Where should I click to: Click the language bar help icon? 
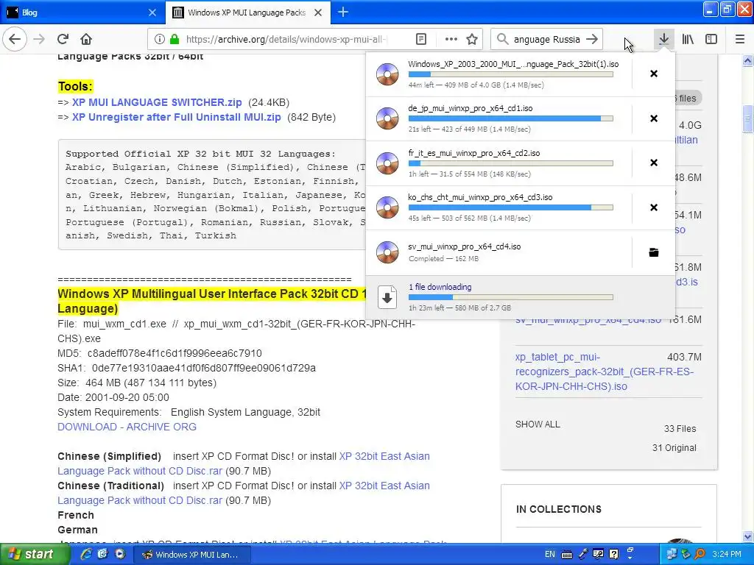(x=613, y=555)
